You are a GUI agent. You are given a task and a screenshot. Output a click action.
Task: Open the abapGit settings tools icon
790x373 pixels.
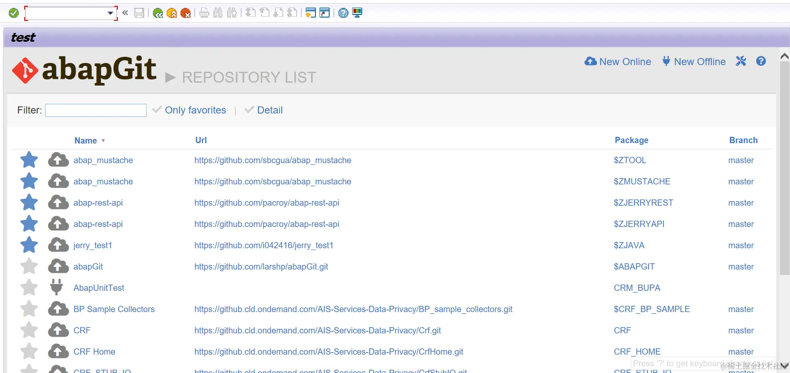[x=741, y=61]
